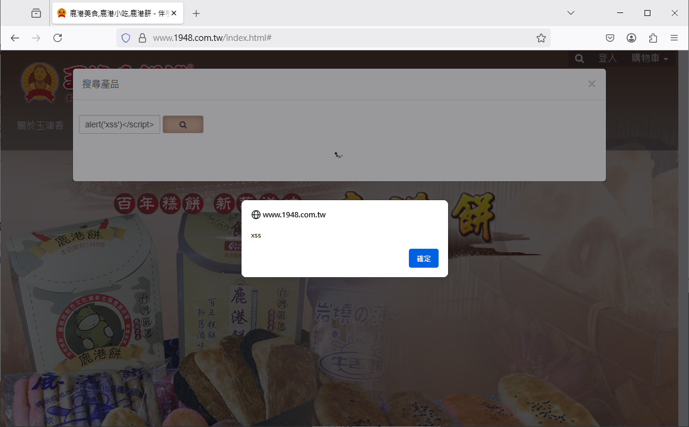Open the 關於玉津香 menu item
689x427 pixels.
point(40,126)
